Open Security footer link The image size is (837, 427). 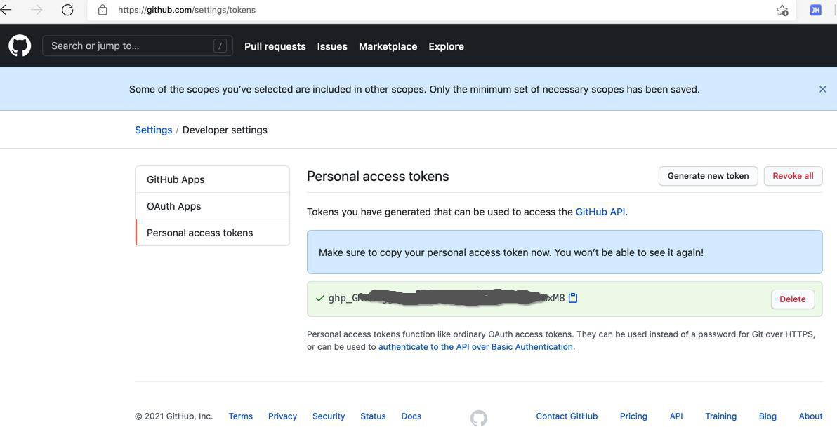329,416
